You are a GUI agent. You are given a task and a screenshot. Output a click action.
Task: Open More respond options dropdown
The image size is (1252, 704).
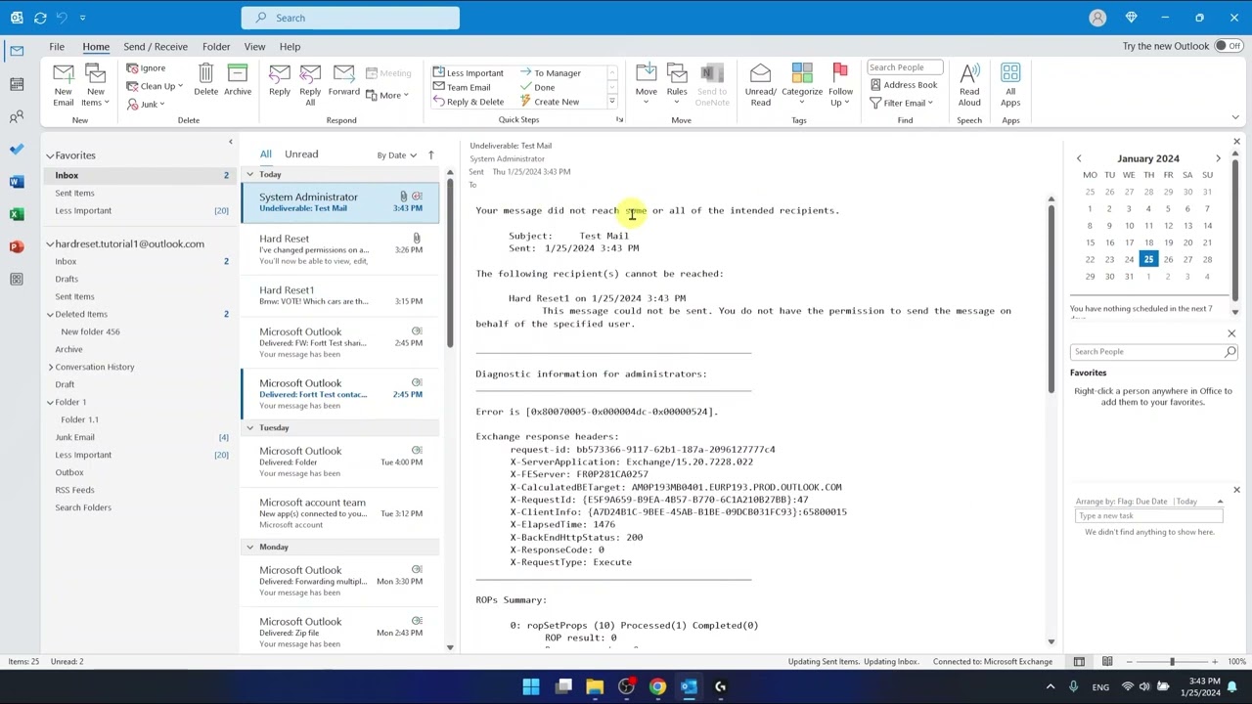[386, 95]
